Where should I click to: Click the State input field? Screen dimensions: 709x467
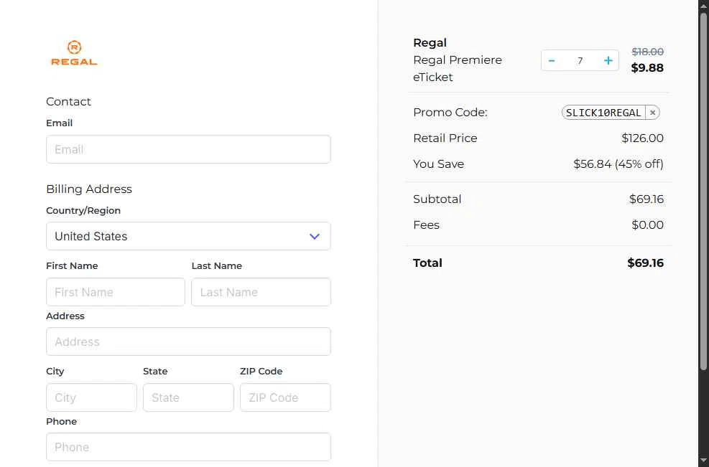click(188, 398)
